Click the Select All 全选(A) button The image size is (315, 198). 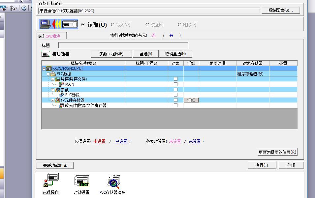pos(146,54)
